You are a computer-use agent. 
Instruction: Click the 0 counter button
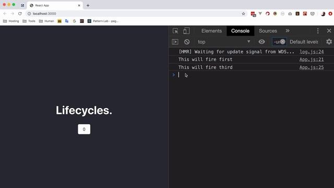(x=84, y=129)
